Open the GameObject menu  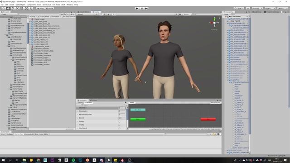click(x=20, y=5)
